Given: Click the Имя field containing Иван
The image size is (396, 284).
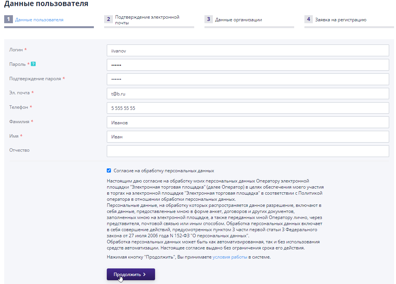Looking at the screenshot, I should (x=247, y=136).
